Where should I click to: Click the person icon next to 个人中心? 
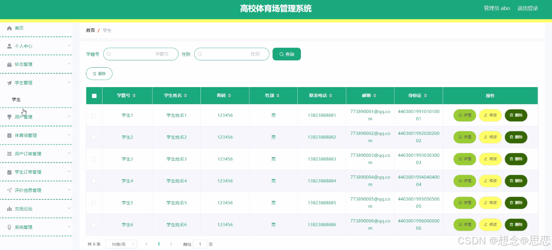coord(9,46)
